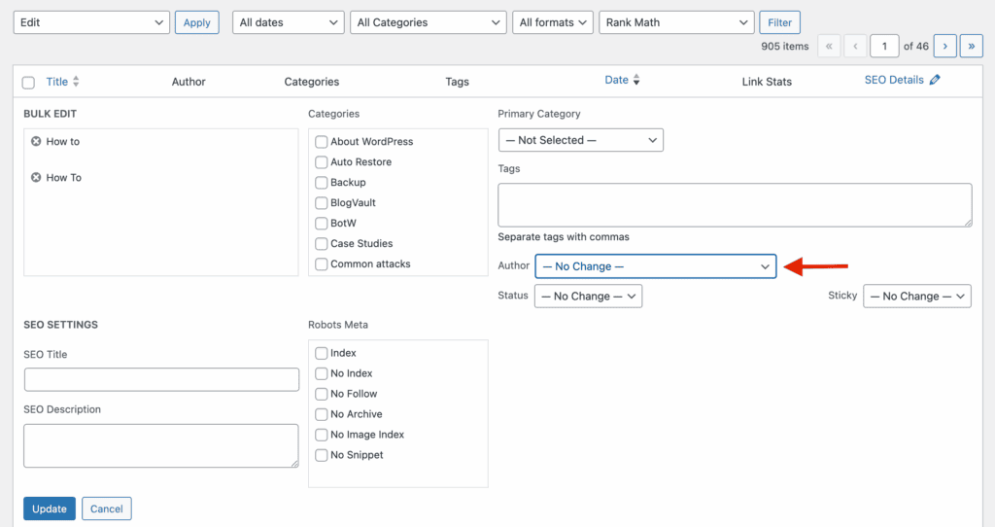Open the Sticky No Change dropdown

click(x=917, y=296)
